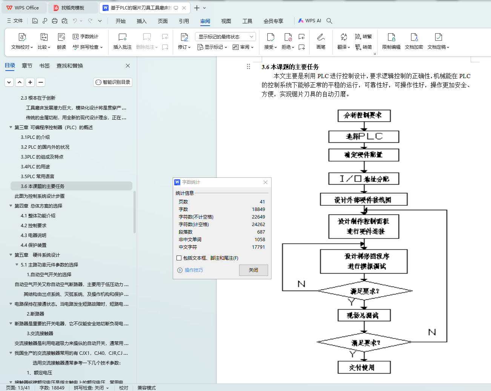Image resolution: width=491 pixels, height=391 pixels.
Task: Switch to the 插入 ribbon tab
Action: pyautogui.click(x=141, y=21)
